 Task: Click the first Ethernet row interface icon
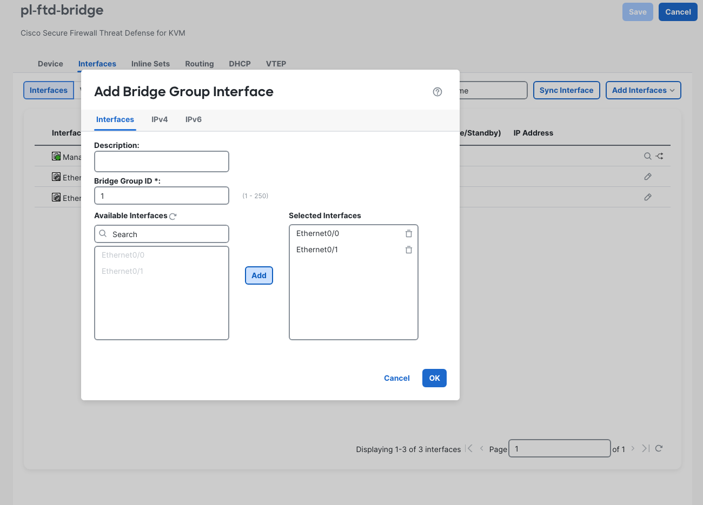[x=56, y=177]
